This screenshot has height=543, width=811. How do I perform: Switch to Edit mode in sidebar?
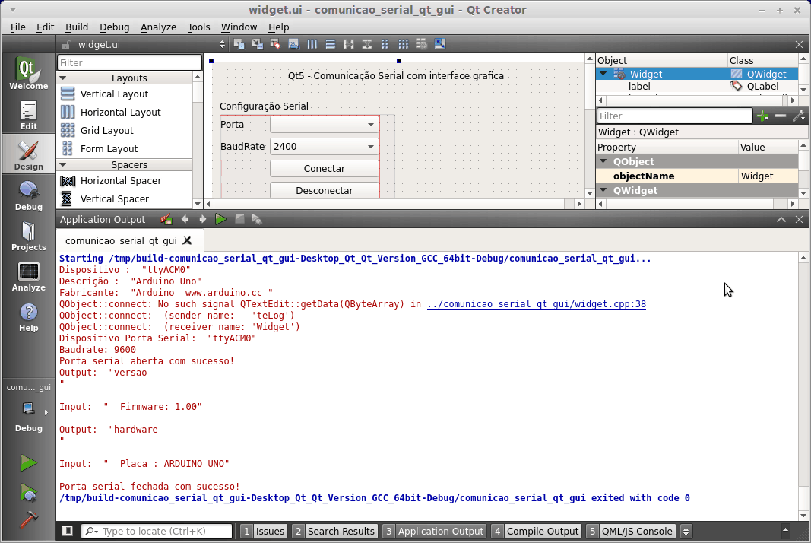click(x=28, y=114)
